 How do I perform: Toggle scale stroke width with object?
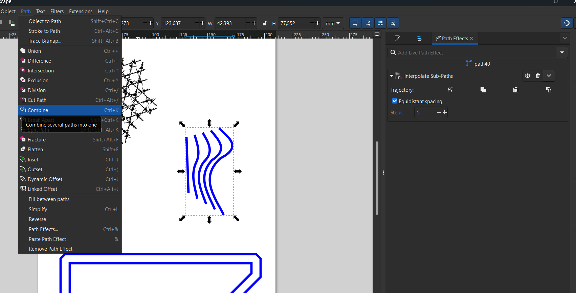[x=355, y=23]
